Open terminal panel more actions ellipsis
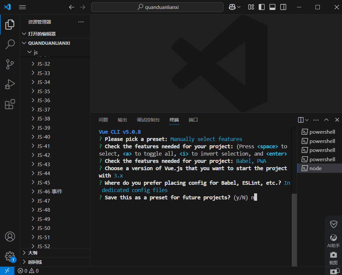The width and height of the screenshot is (342, 275). pyautogui.click(x=316, y=120)
